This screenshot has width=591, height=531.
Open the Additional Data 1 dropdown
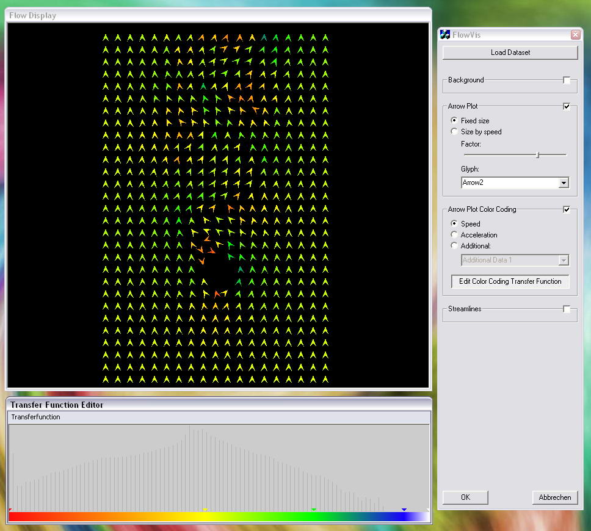click(515, 260)
